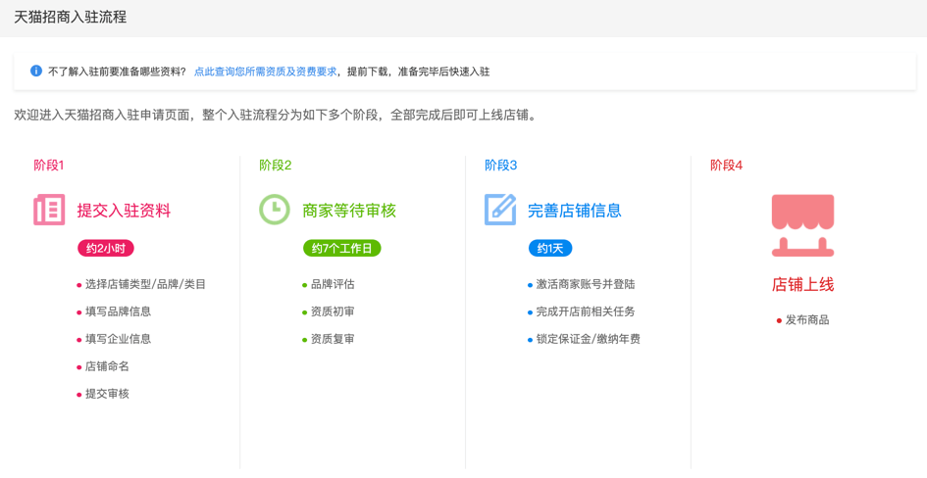Select the 阶段4 stage label

(x=726, y=166)
